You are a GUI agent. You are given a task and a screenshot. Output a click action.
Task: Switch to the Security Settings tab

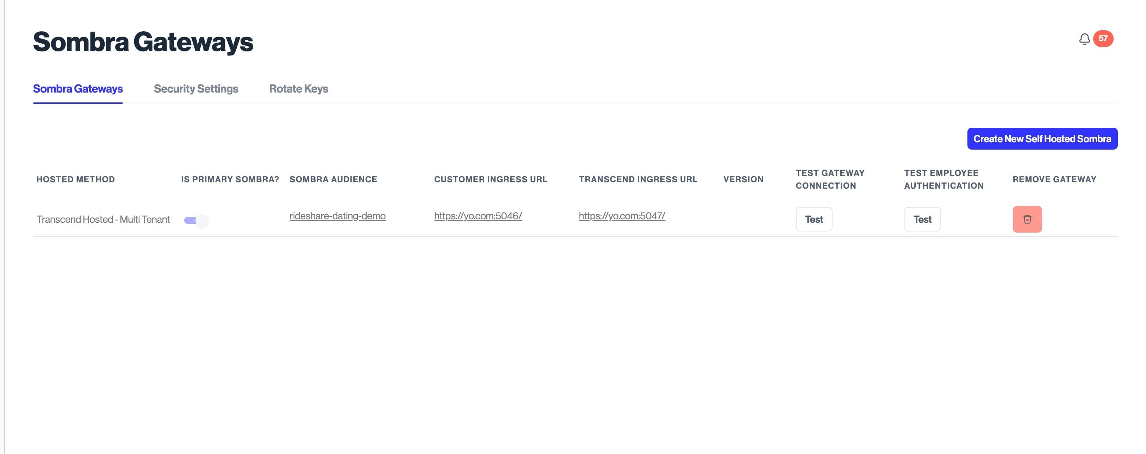(196, 88)
